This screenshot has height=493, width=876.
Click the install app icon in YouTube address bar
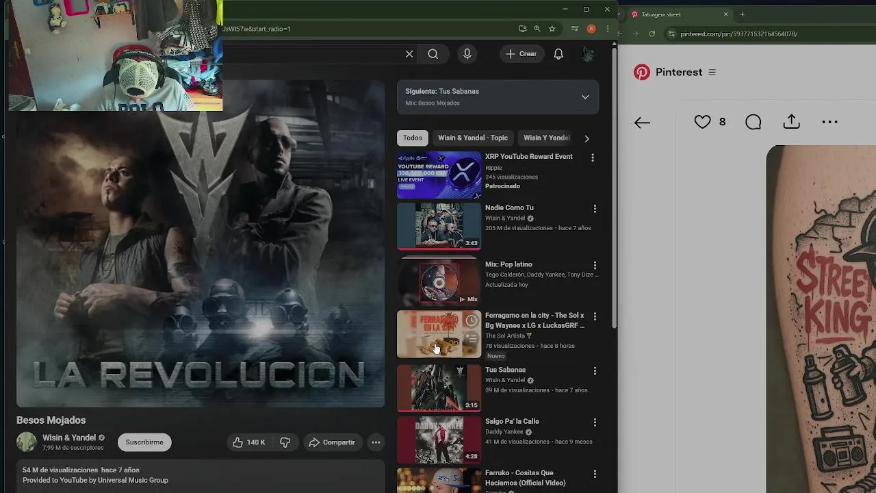point(523,29)
